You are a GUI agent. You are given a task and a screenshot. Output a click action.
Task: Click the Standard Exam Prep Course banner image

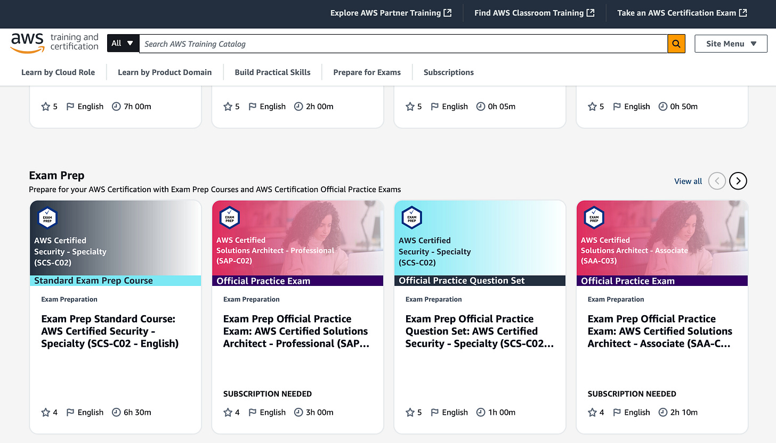(x=116, y=243)
